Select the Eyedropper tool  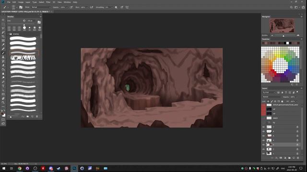point(3,44)
